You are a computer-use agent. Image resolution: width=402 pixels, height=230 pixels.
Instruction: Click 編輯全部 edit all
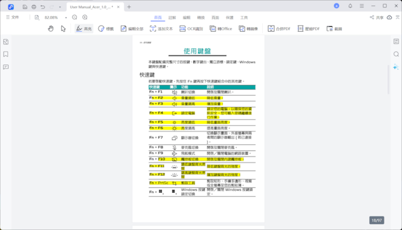(132, 29)
